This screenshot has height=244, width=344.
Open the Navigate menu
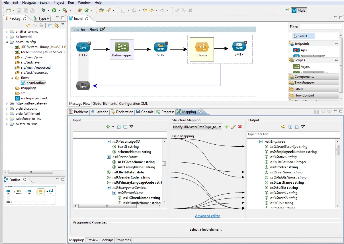(x=29, y=3)
